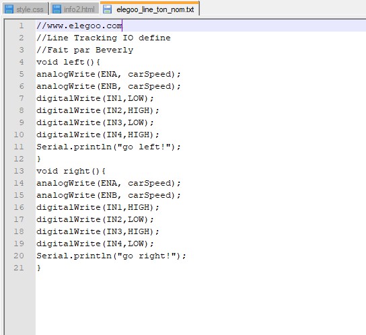Click line number 13 in the margin
This screenshot has width=366, height=335.
click(19, 171)
